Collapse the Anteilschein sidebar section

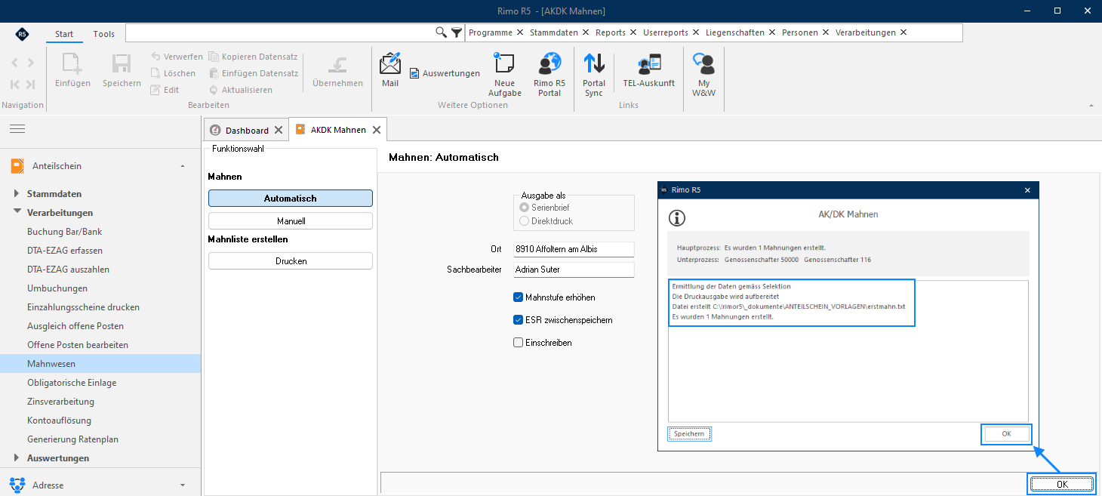coord(182,166)
